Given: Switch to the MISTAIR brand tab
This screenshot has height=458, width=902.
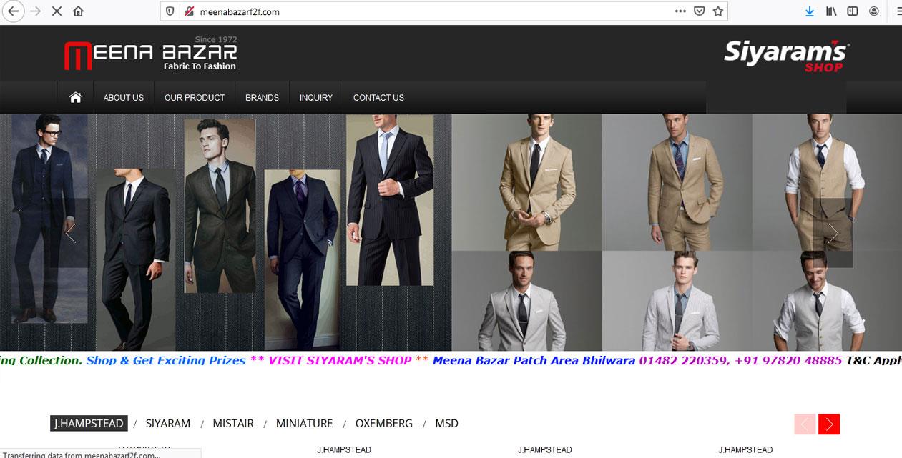Looking at the screenshot, I should tap(233, 424).
